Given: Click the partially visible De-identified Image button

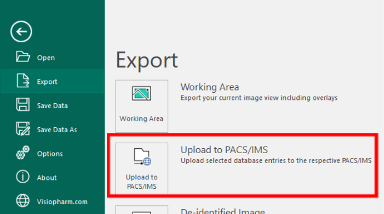Looking at the screenshot, I should click(x=142, y=210).
